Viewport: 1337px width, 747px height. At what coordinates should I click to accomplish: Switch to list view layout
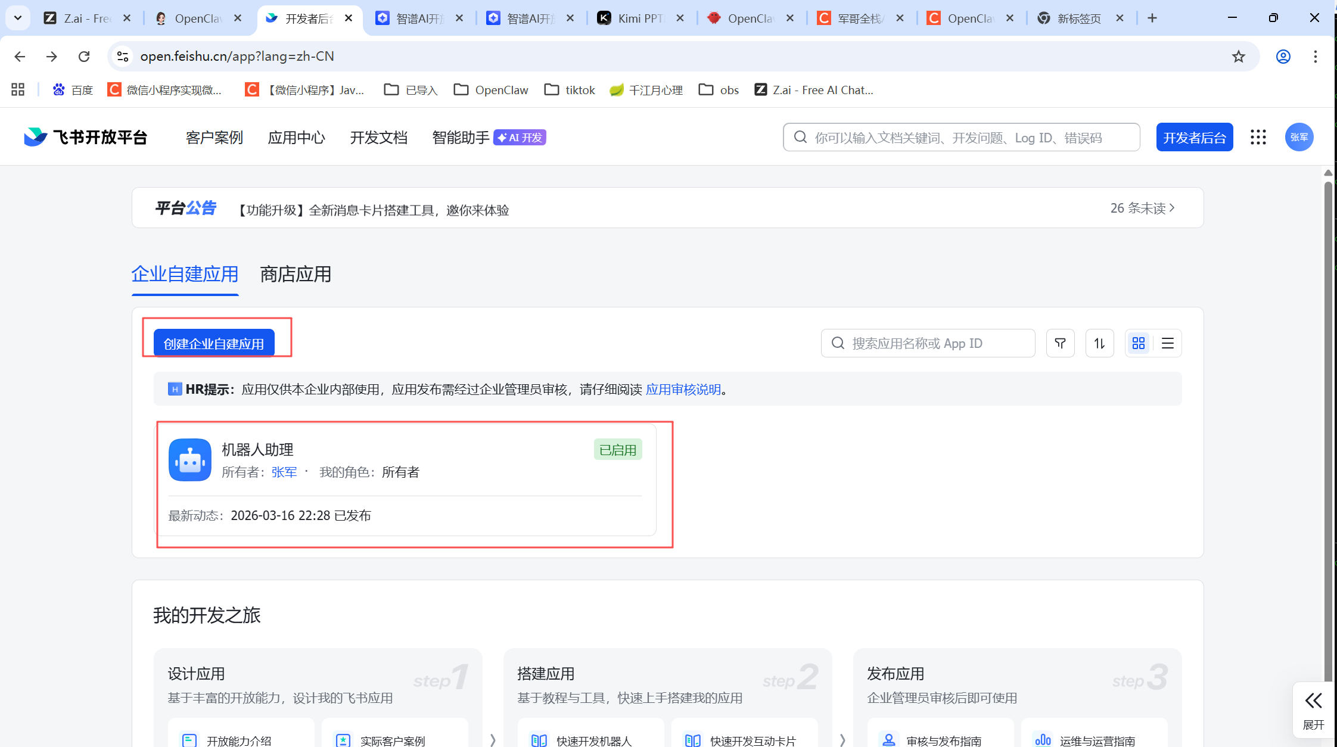click(1168, 343)
